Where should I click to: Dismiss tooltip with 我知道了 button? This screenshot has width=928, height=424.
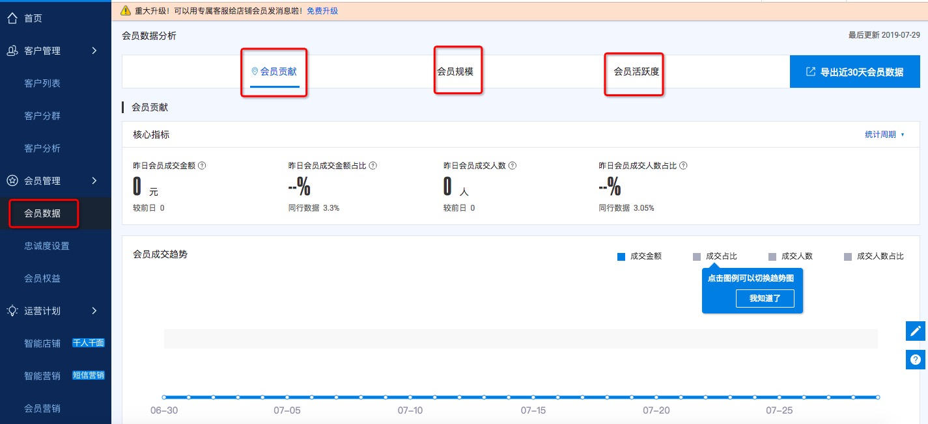765,298
